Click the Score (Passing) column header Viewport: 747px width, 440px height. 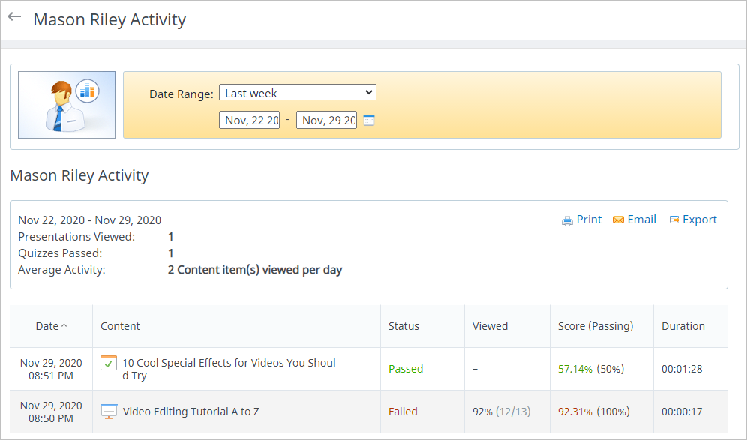click(595, 326)
